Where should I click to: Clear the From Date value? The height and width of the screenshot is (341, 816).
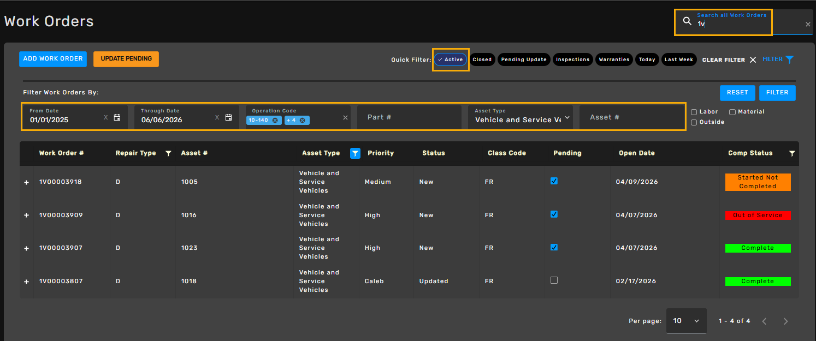point(106,117)
